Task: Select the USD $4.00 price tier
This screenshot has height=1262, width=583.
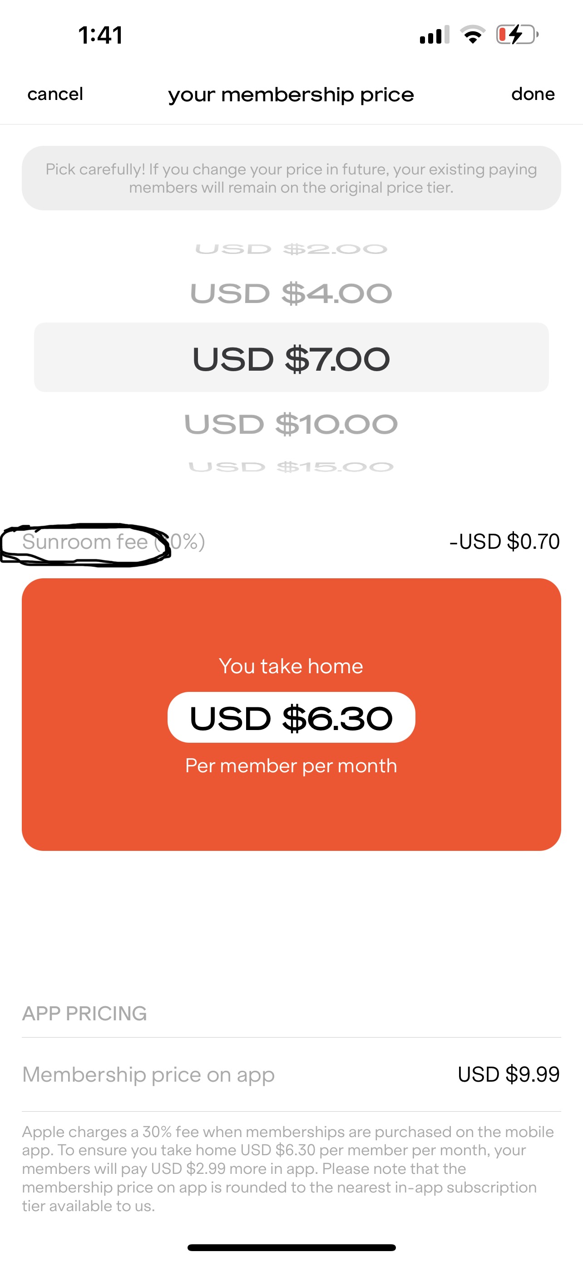Action: coord(291,294)
